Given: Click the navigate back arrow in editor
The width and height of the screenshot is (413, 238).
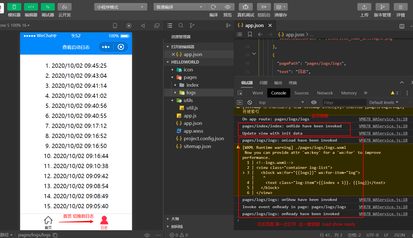Looking at the screenshot, I should pos(260,34).
